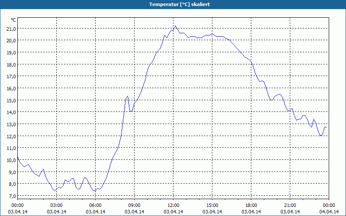This screenshot has width=346, height=216.
Task: Click the 14,0 y-axis value
Action: [x=11, y=112]
